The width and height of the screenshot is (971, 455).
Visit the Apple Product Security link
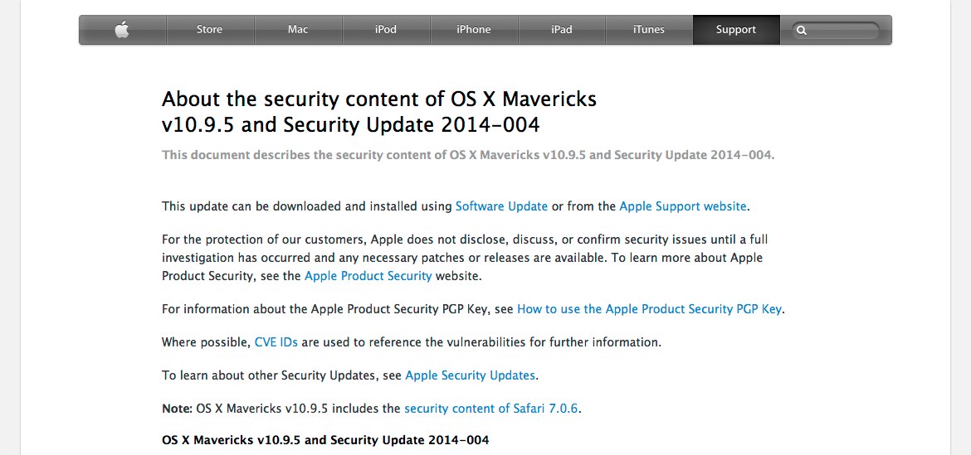coord(368,276)
